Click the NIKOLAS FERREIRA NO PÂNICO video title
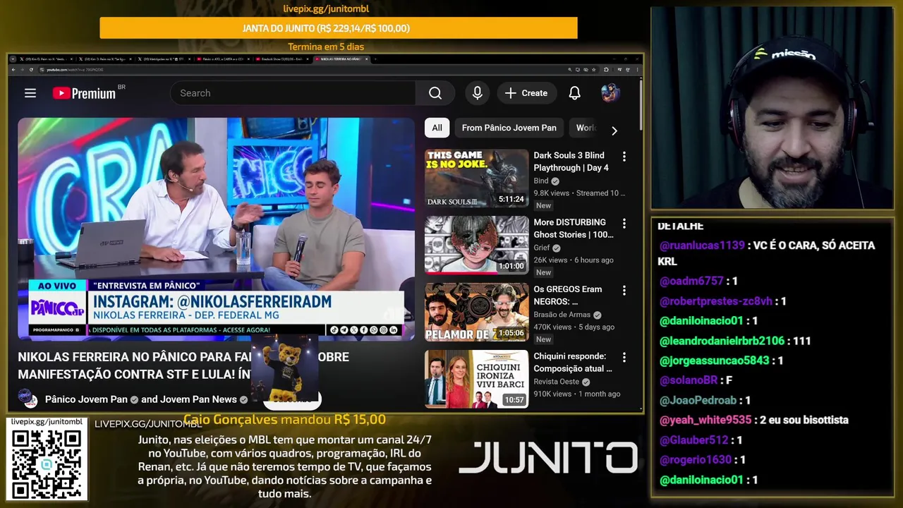Screen dimensions: 903x508 point(183,365)
